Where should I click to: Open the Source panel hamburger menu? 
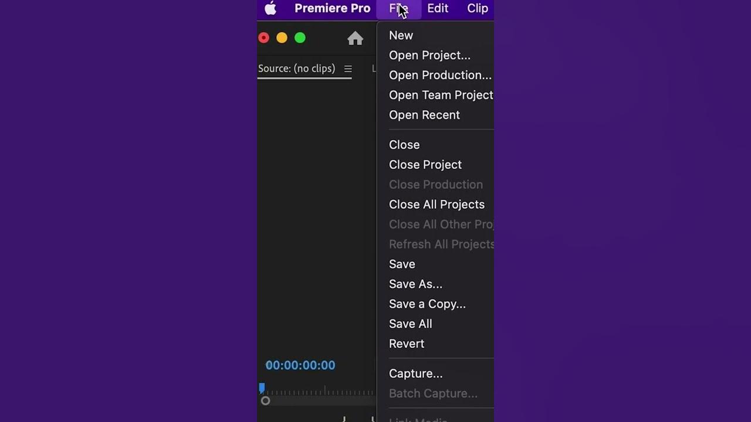coord(348,69)
